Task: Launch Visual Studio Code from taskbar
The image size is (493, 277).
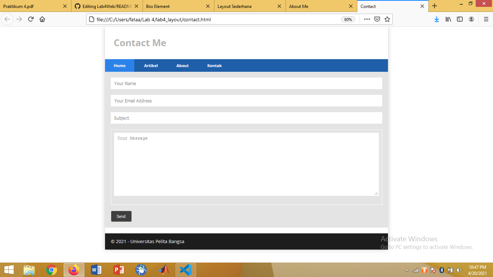Action: [x=186, y=269]
